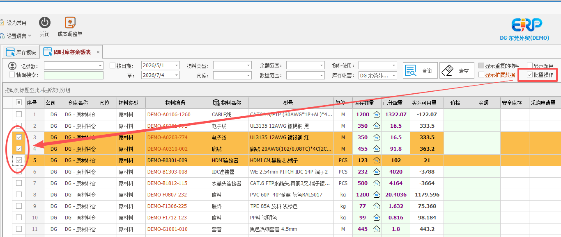Screen dimensions: 561x237
Task: Click the 1322.07 allocated quantity cell
Action: [x=396, y=115]
